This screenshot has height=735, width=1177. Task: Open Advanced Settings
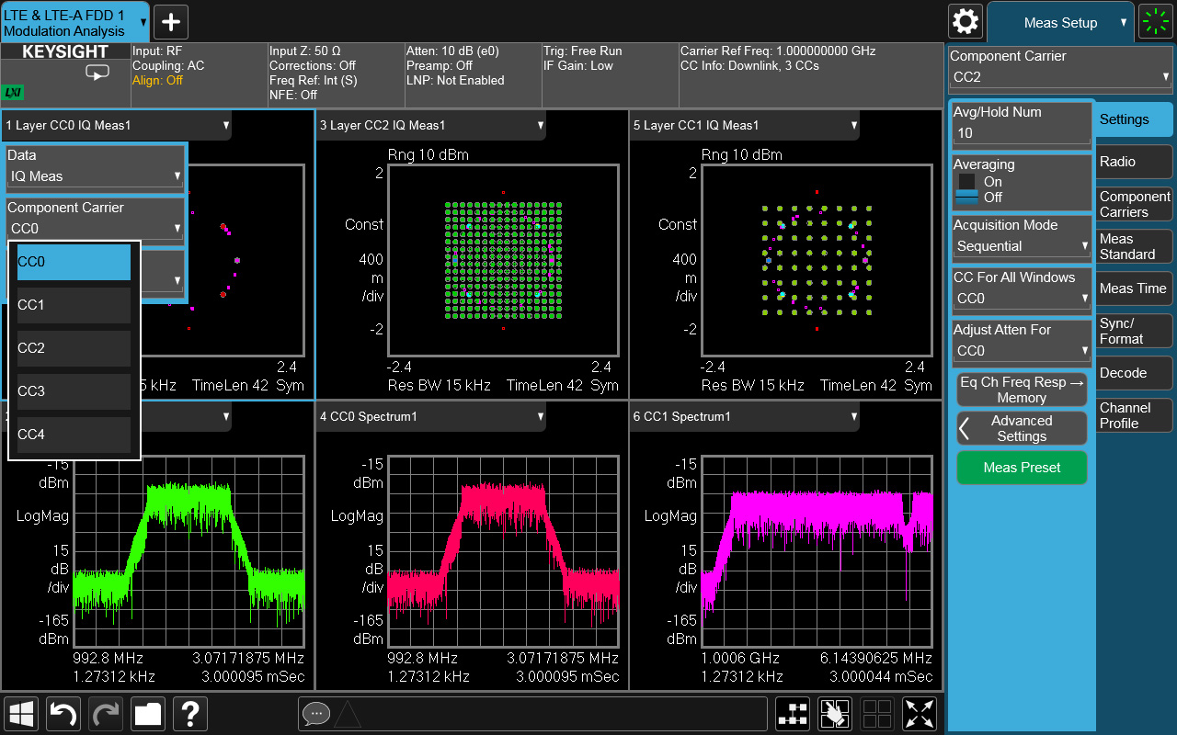pos(1022,428)
